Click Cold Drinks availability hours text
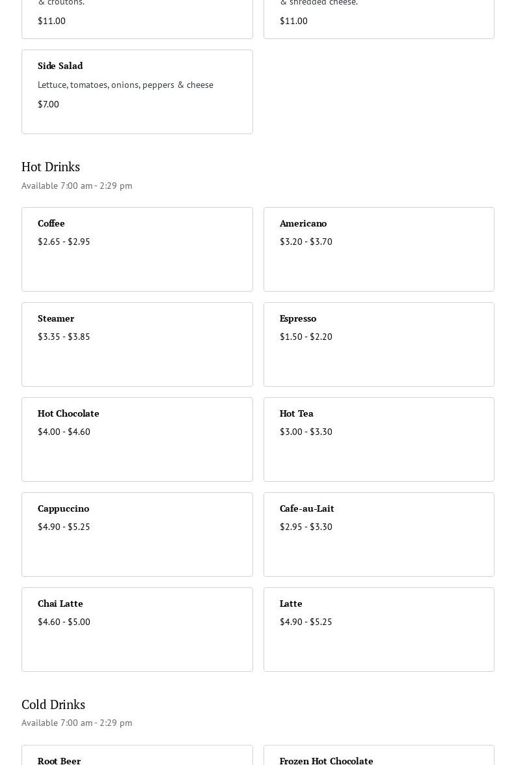 [77, 723]
